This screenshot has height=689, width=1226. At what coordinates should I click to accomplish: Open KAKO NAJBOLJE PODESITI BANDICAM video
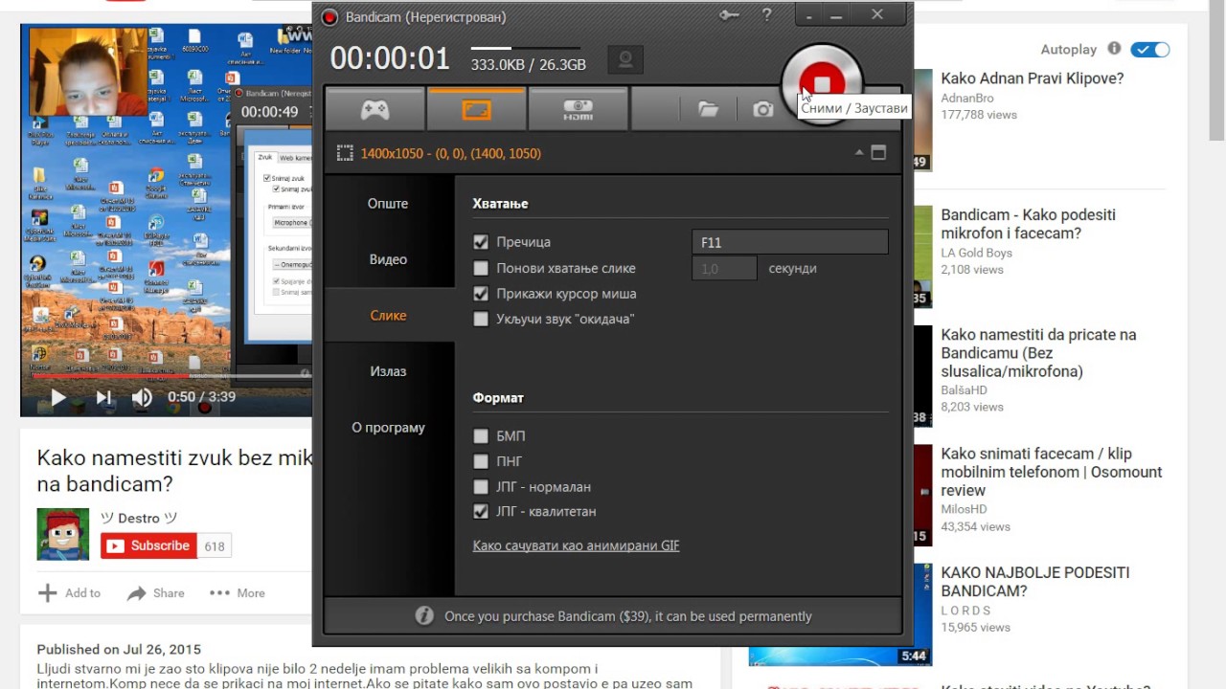coord(1034,582)
